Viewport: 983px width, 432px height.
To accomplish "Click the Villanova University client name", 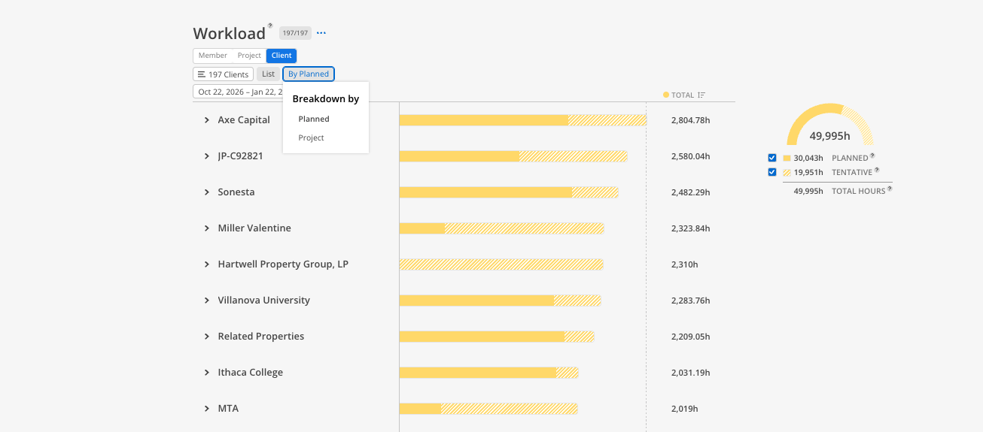I will [x=264, y=301].
